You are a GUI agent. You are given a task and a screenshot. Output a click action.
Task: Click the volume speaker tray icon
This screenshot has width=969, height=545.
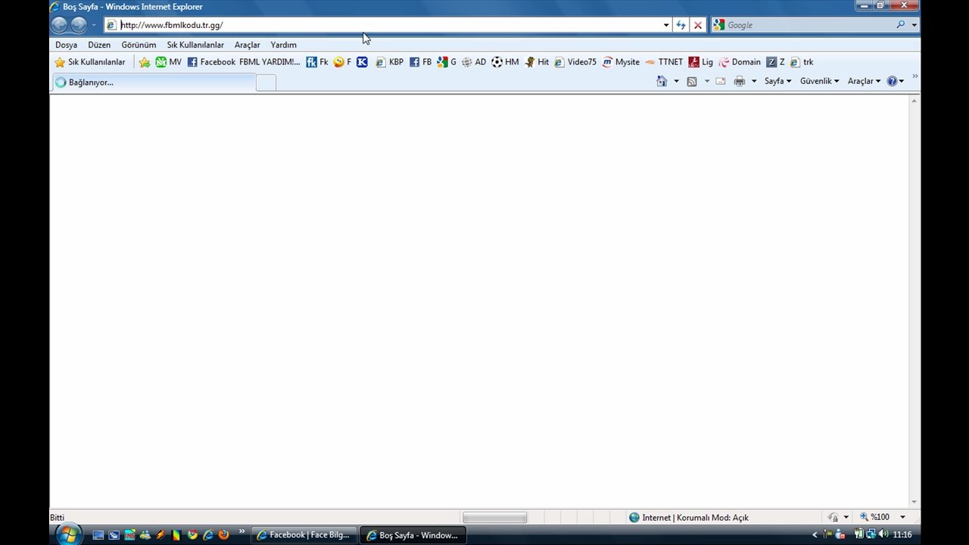pyautogui.click(x=883, y=534)
